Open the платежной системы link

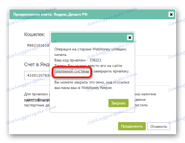pos(72,71)
